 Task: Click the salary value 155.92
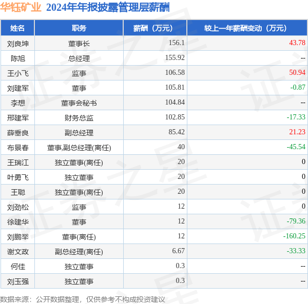175,57
